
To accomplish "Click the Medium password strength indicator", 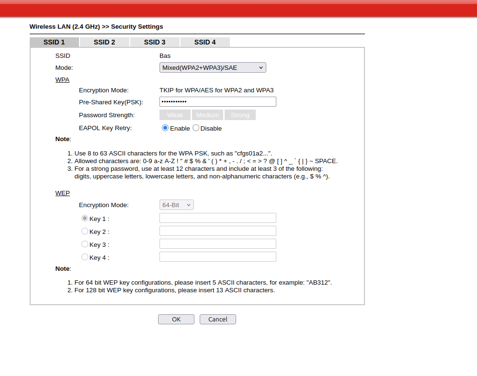I will pyautogui.click(x=207, y=115).
